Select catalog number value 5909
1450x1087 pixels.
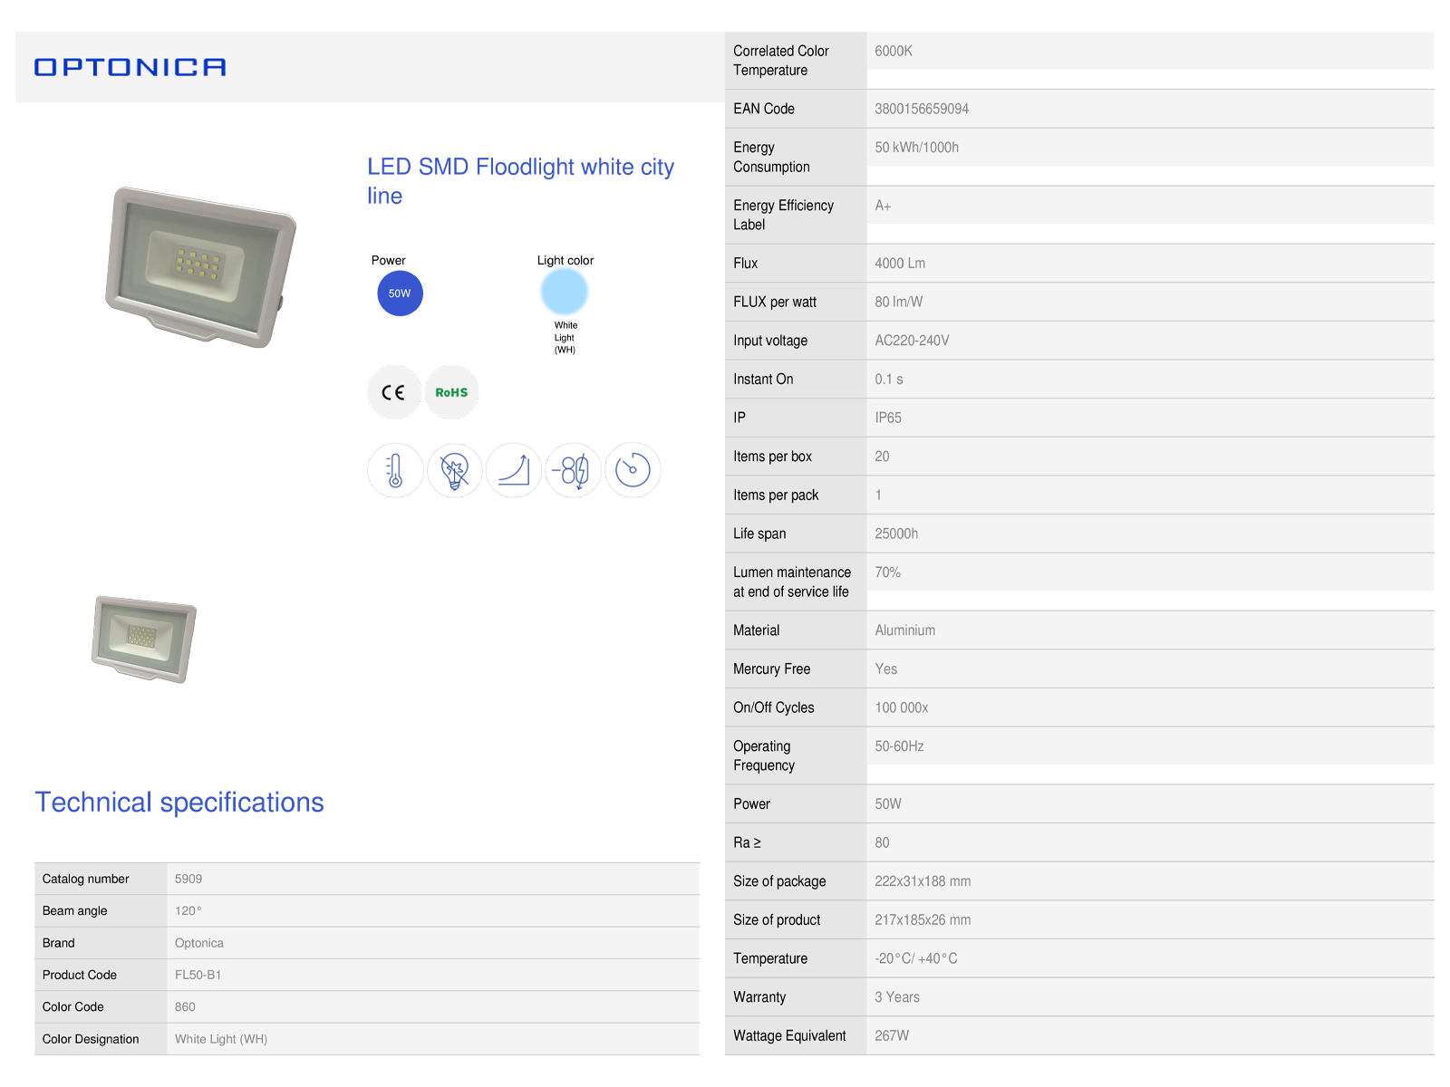pyautogui.click(x=188, y=879)
